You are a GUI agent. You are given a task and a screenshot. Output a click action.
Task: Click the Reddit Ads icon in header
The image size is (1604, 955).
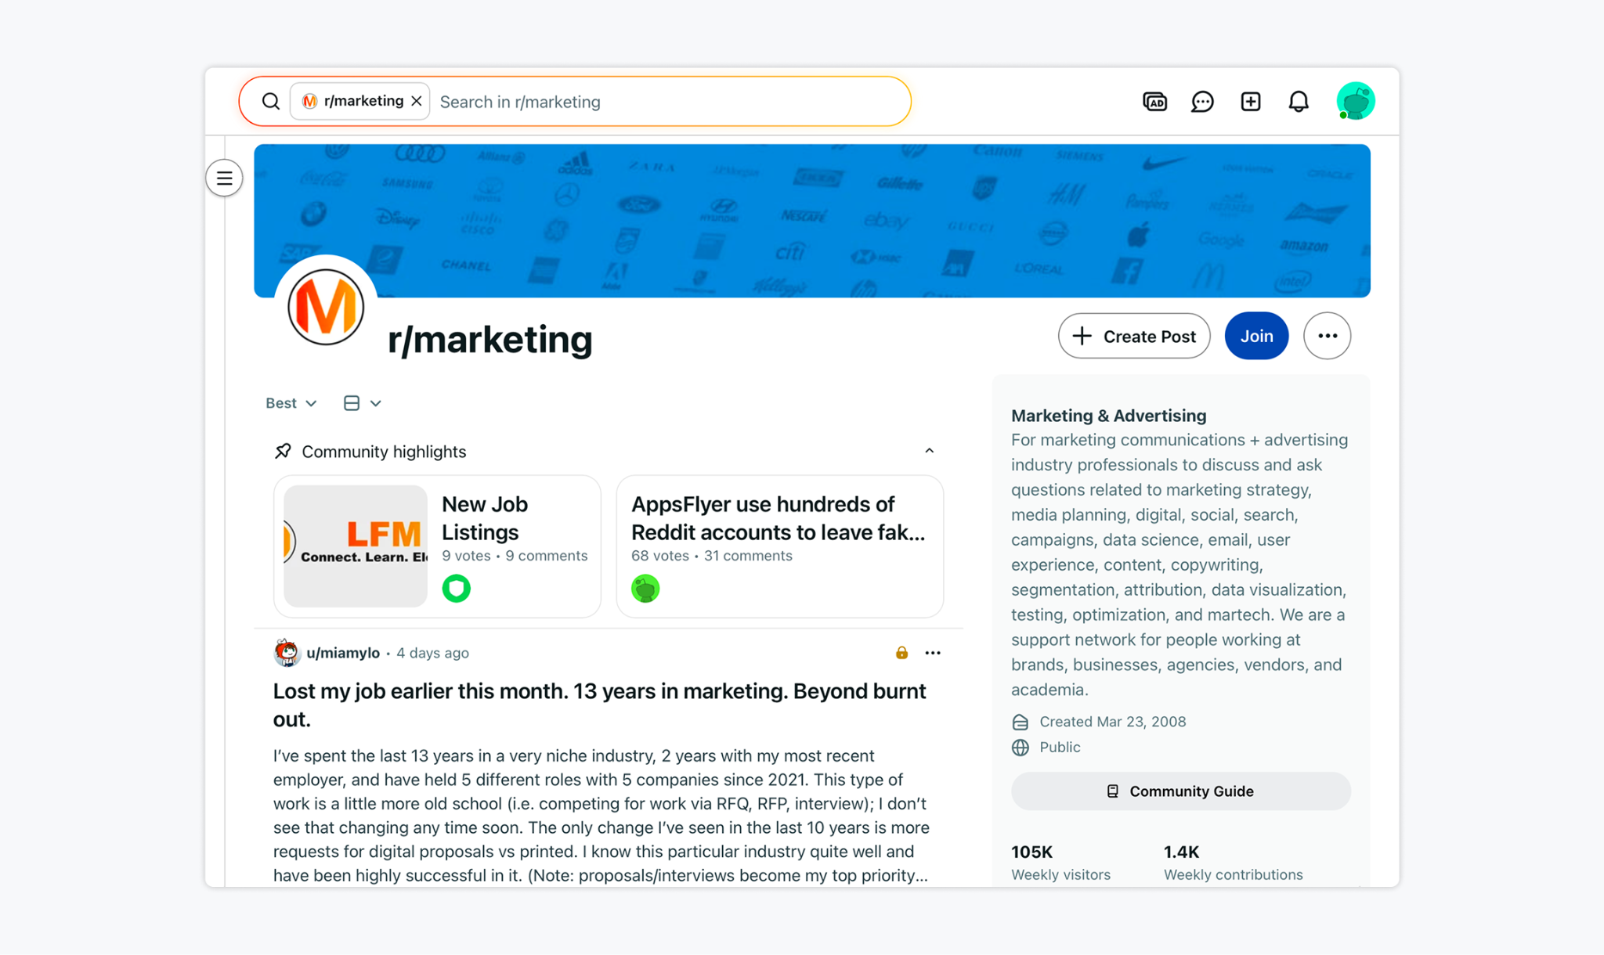[x=1154, y=102]
